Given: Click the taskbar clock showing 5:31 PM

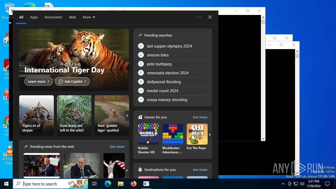Looking at the screenshot, I should click(314, 184).
